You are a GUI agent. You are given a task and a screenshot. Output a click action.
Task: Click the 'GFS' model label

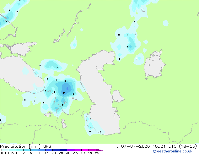click(x=47, y=146)
